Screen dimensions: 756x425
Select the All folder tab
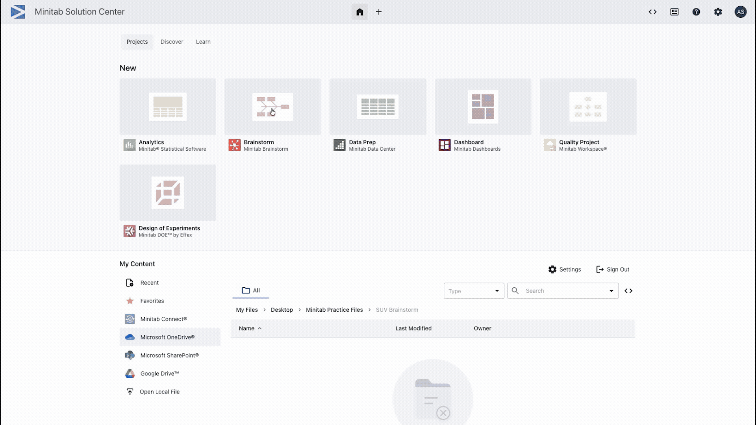click(251, 290)
